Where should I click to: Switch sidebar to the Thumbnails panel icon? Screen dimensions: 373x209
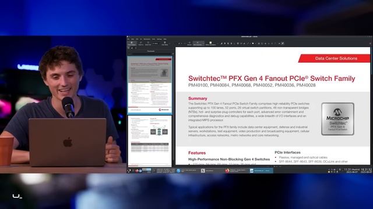click(129, 48)
